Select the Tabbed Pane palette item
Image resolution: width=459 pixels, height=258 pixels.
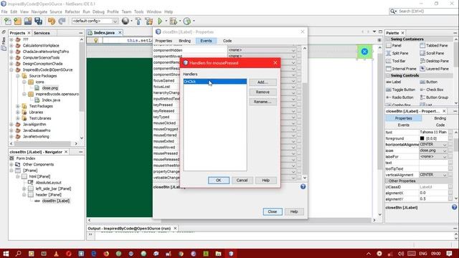click(x=434, y=46)
